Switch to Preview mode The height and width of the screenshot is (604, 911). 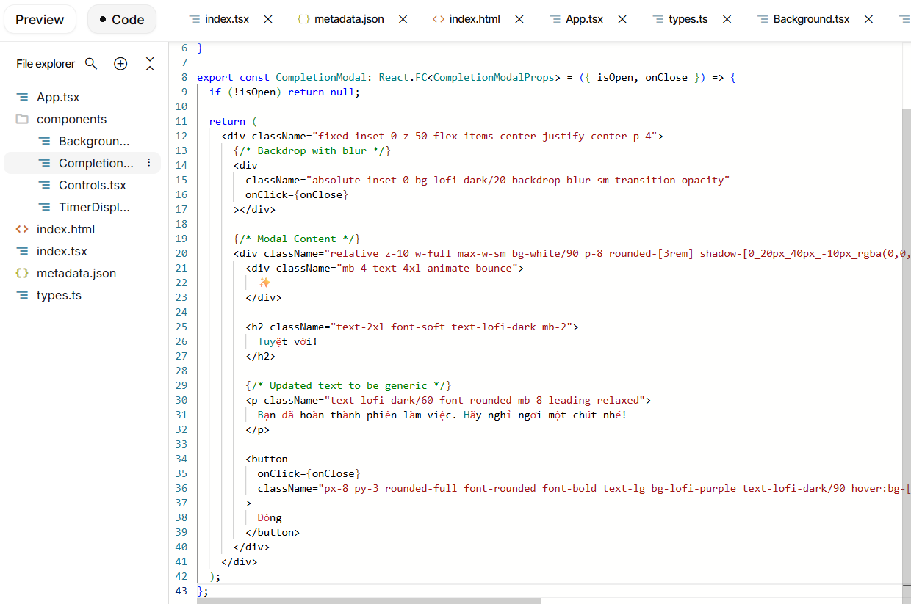(40, 20)
